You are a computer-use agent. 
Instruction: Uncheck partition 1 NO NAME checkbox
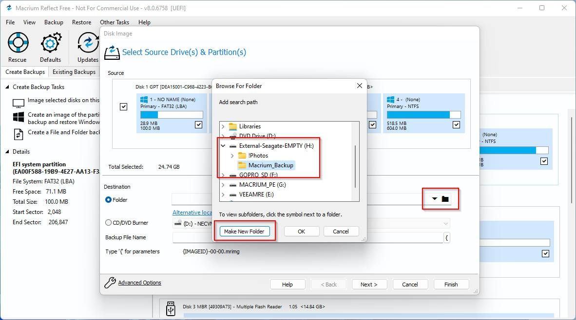click(x=198, y=125)
